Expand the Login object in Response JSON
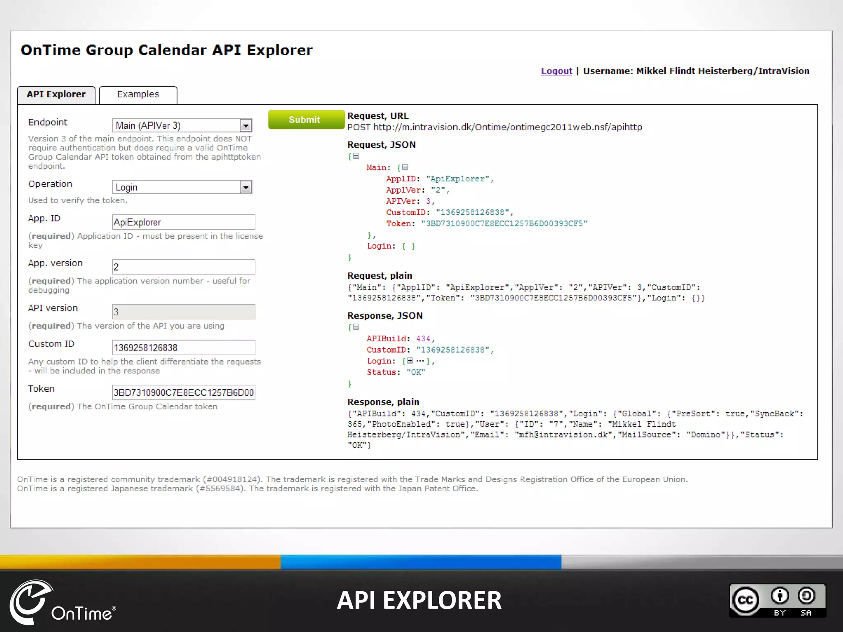843x632 pixels. click(410, 360)
